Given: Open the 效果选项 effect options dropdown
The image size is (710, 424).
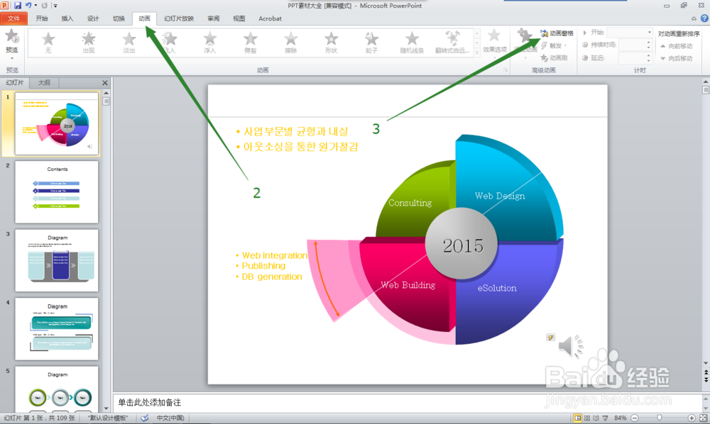Looking at the screenshot, I should click(x=494, y=43).
